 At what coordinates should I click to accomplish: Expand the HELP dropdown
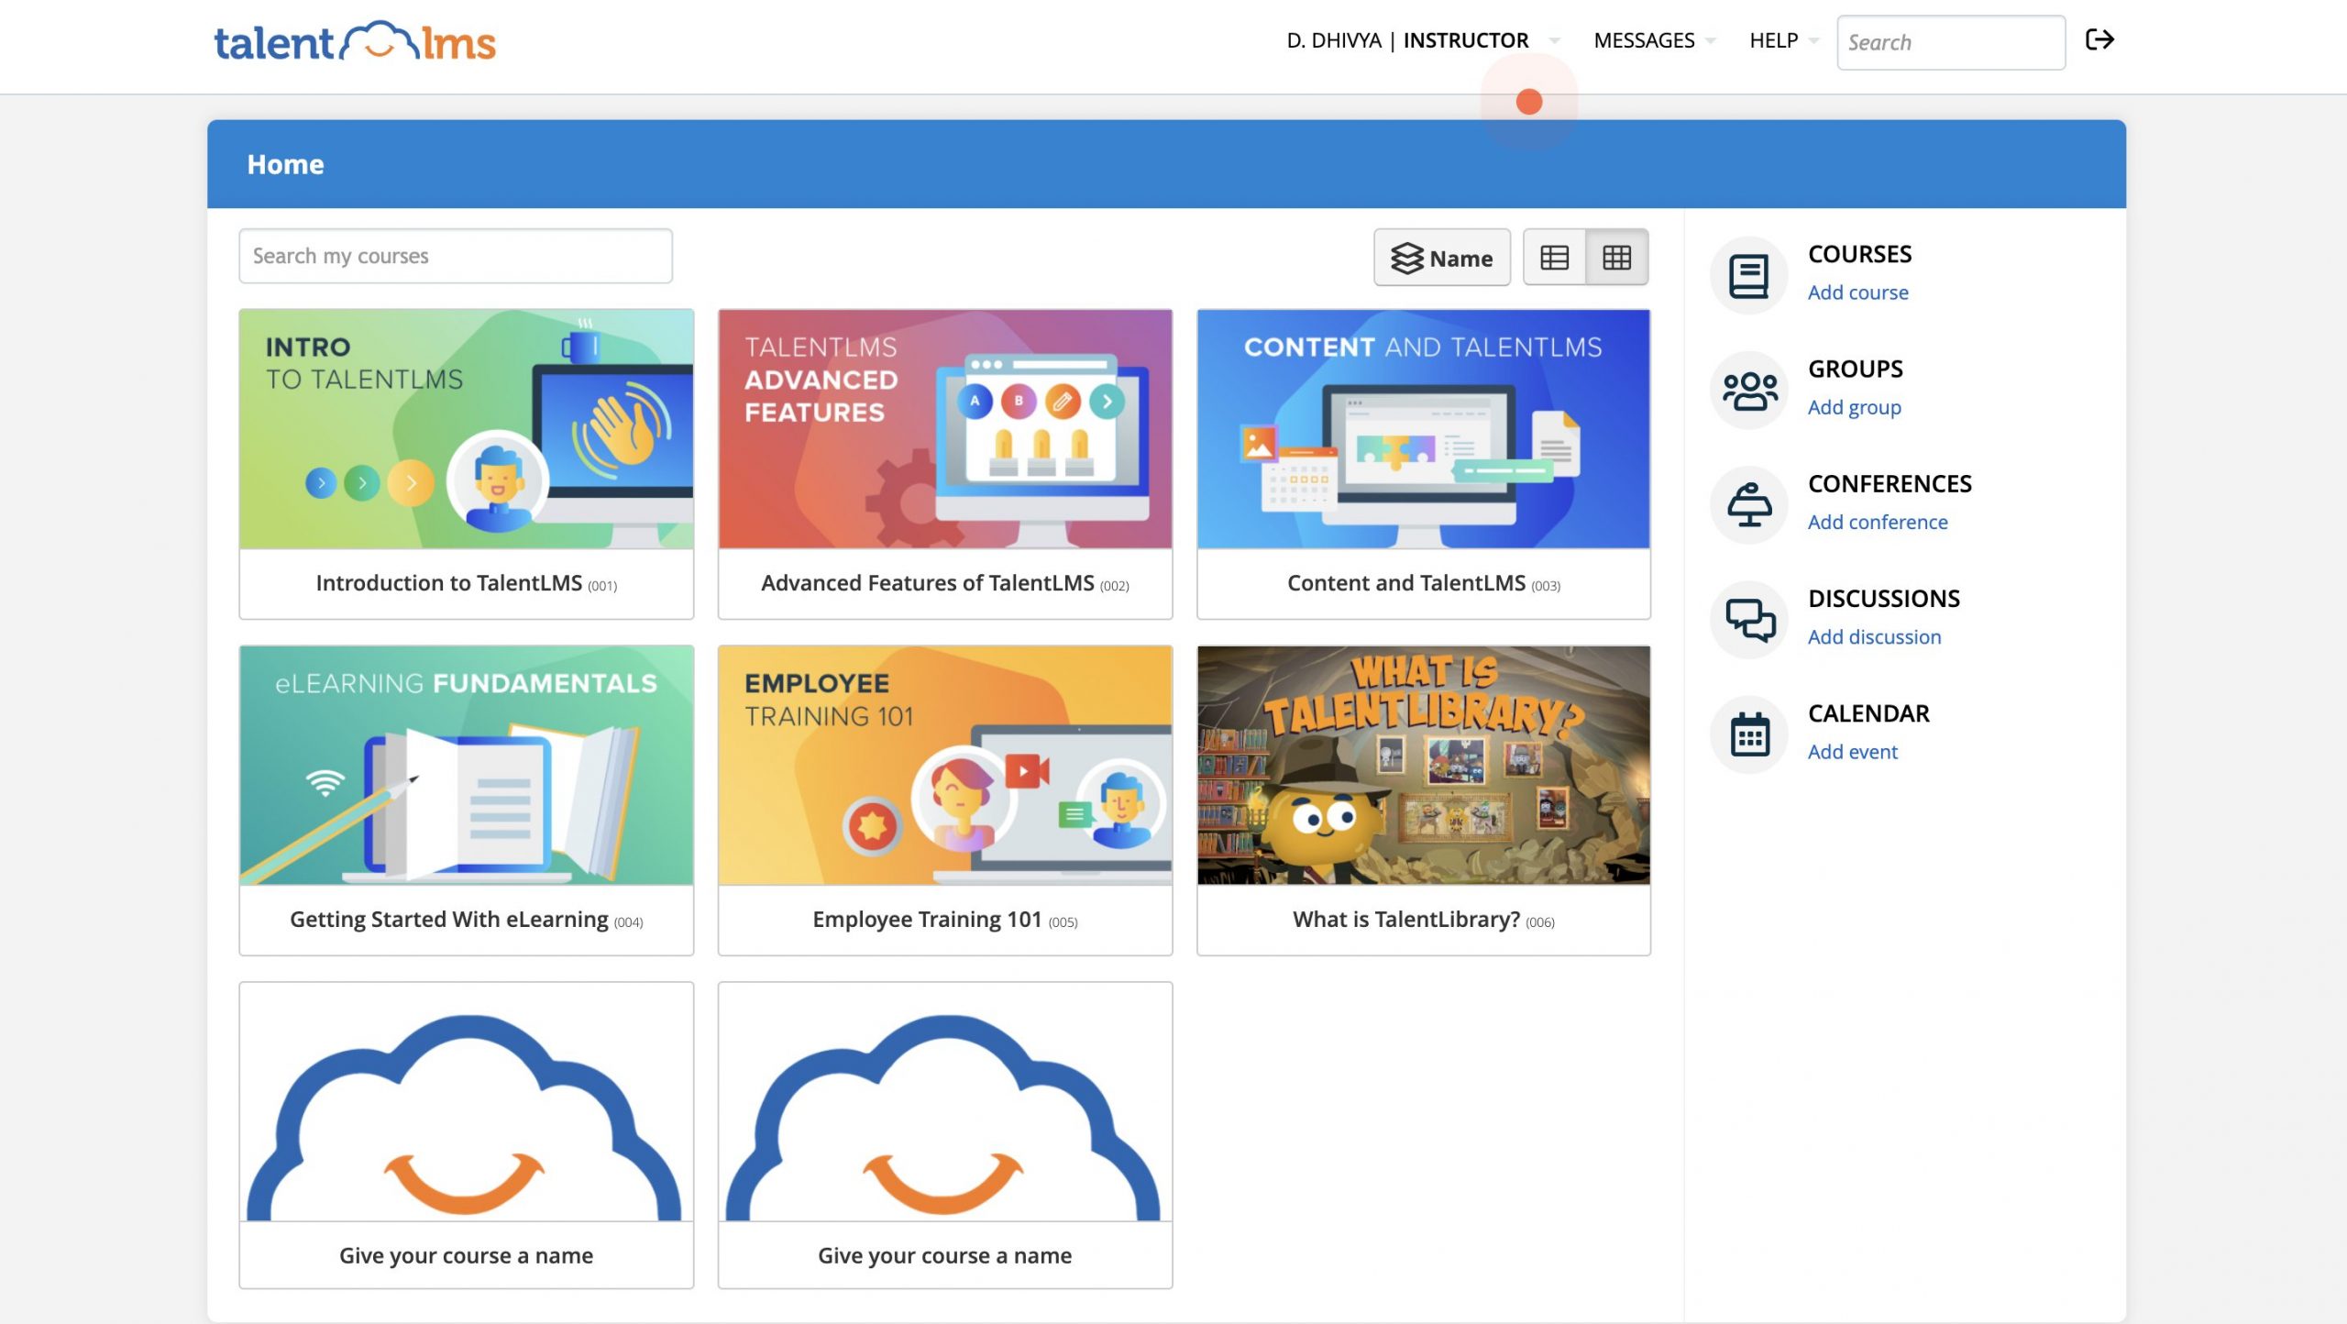click(1773, 40)
